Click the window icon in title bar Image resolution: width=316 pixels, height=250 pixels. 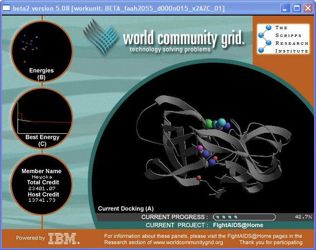tap(7, 8)
